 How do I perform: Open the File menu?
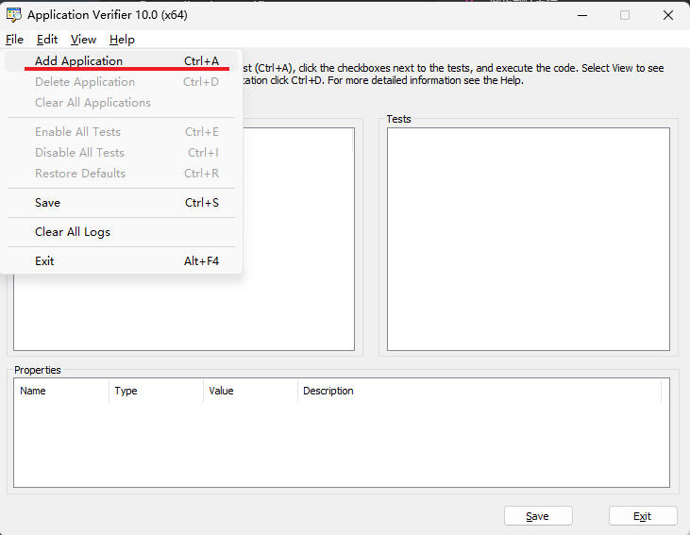tap(14, 40)
